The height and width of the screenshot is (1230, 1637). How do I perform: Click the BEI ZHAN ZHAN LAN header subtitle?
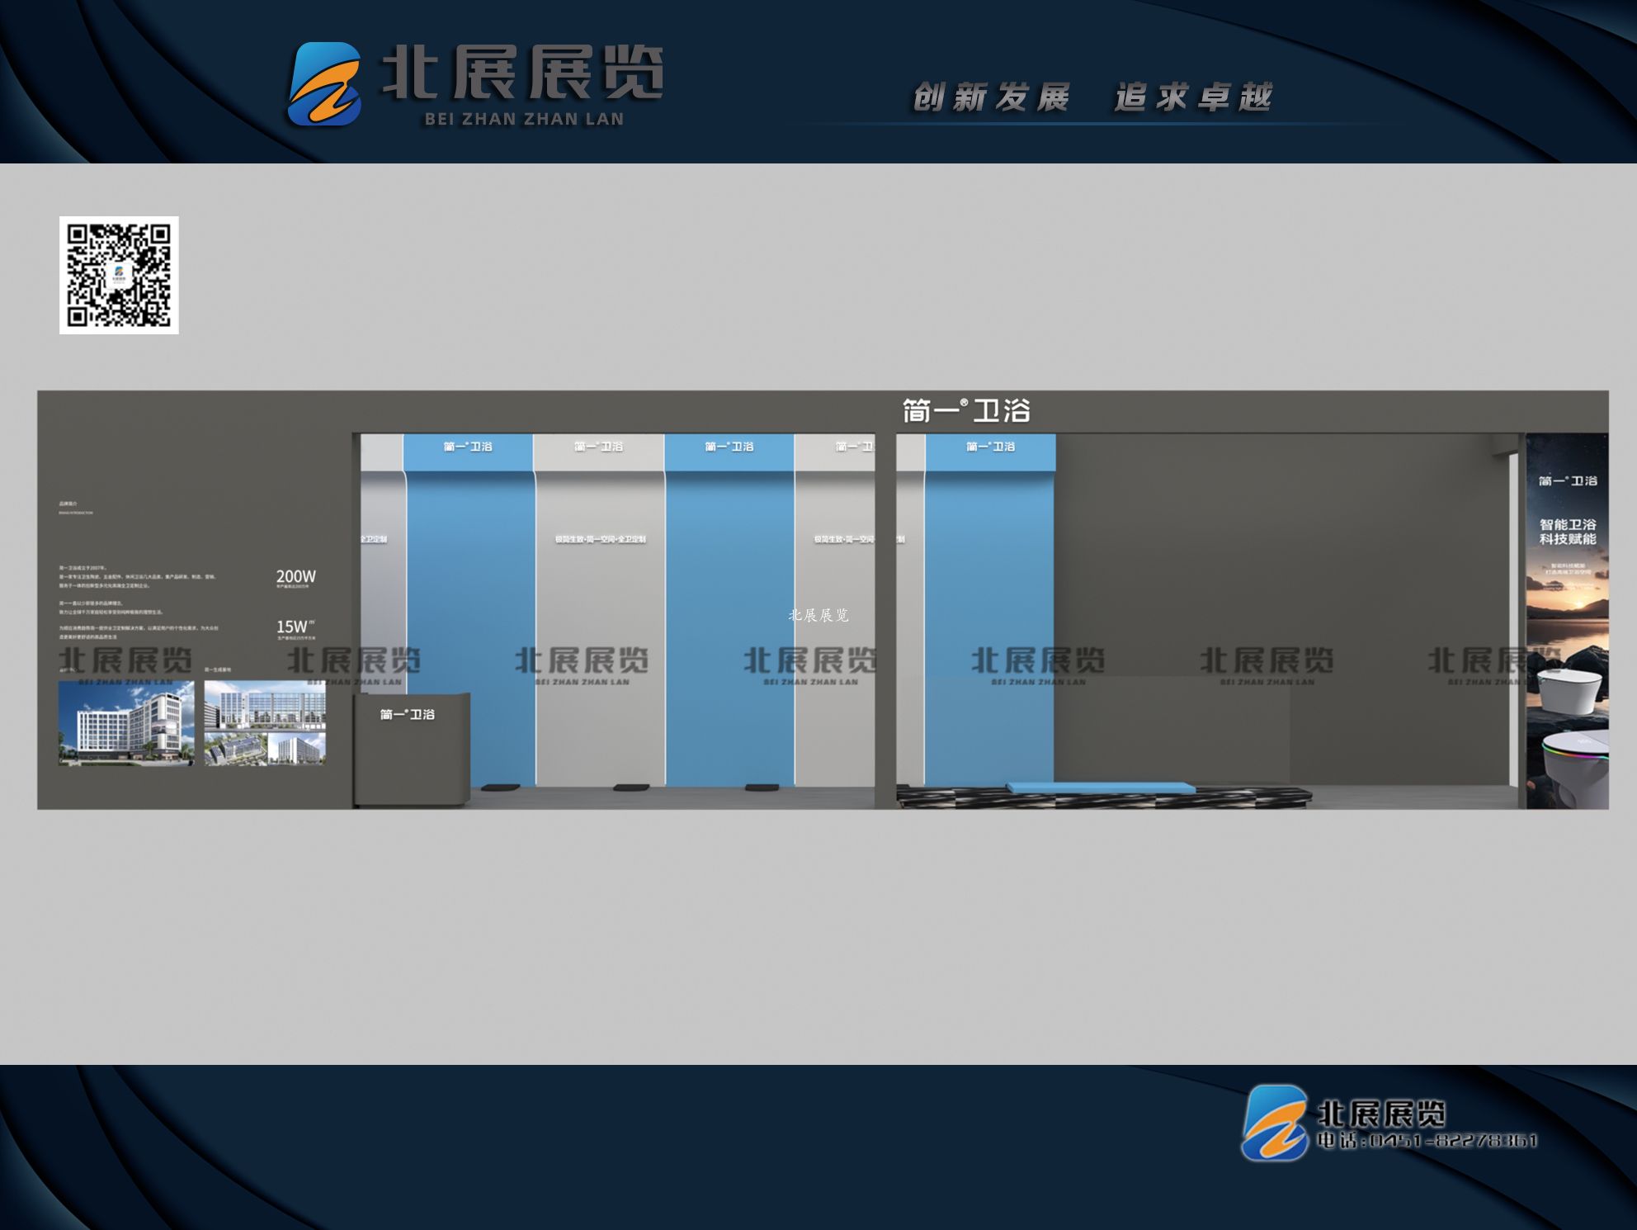524,119
